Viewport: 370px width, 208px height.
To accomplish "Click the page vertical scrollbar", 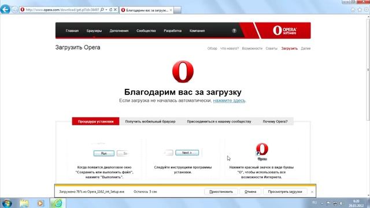I will pos(368,70).
